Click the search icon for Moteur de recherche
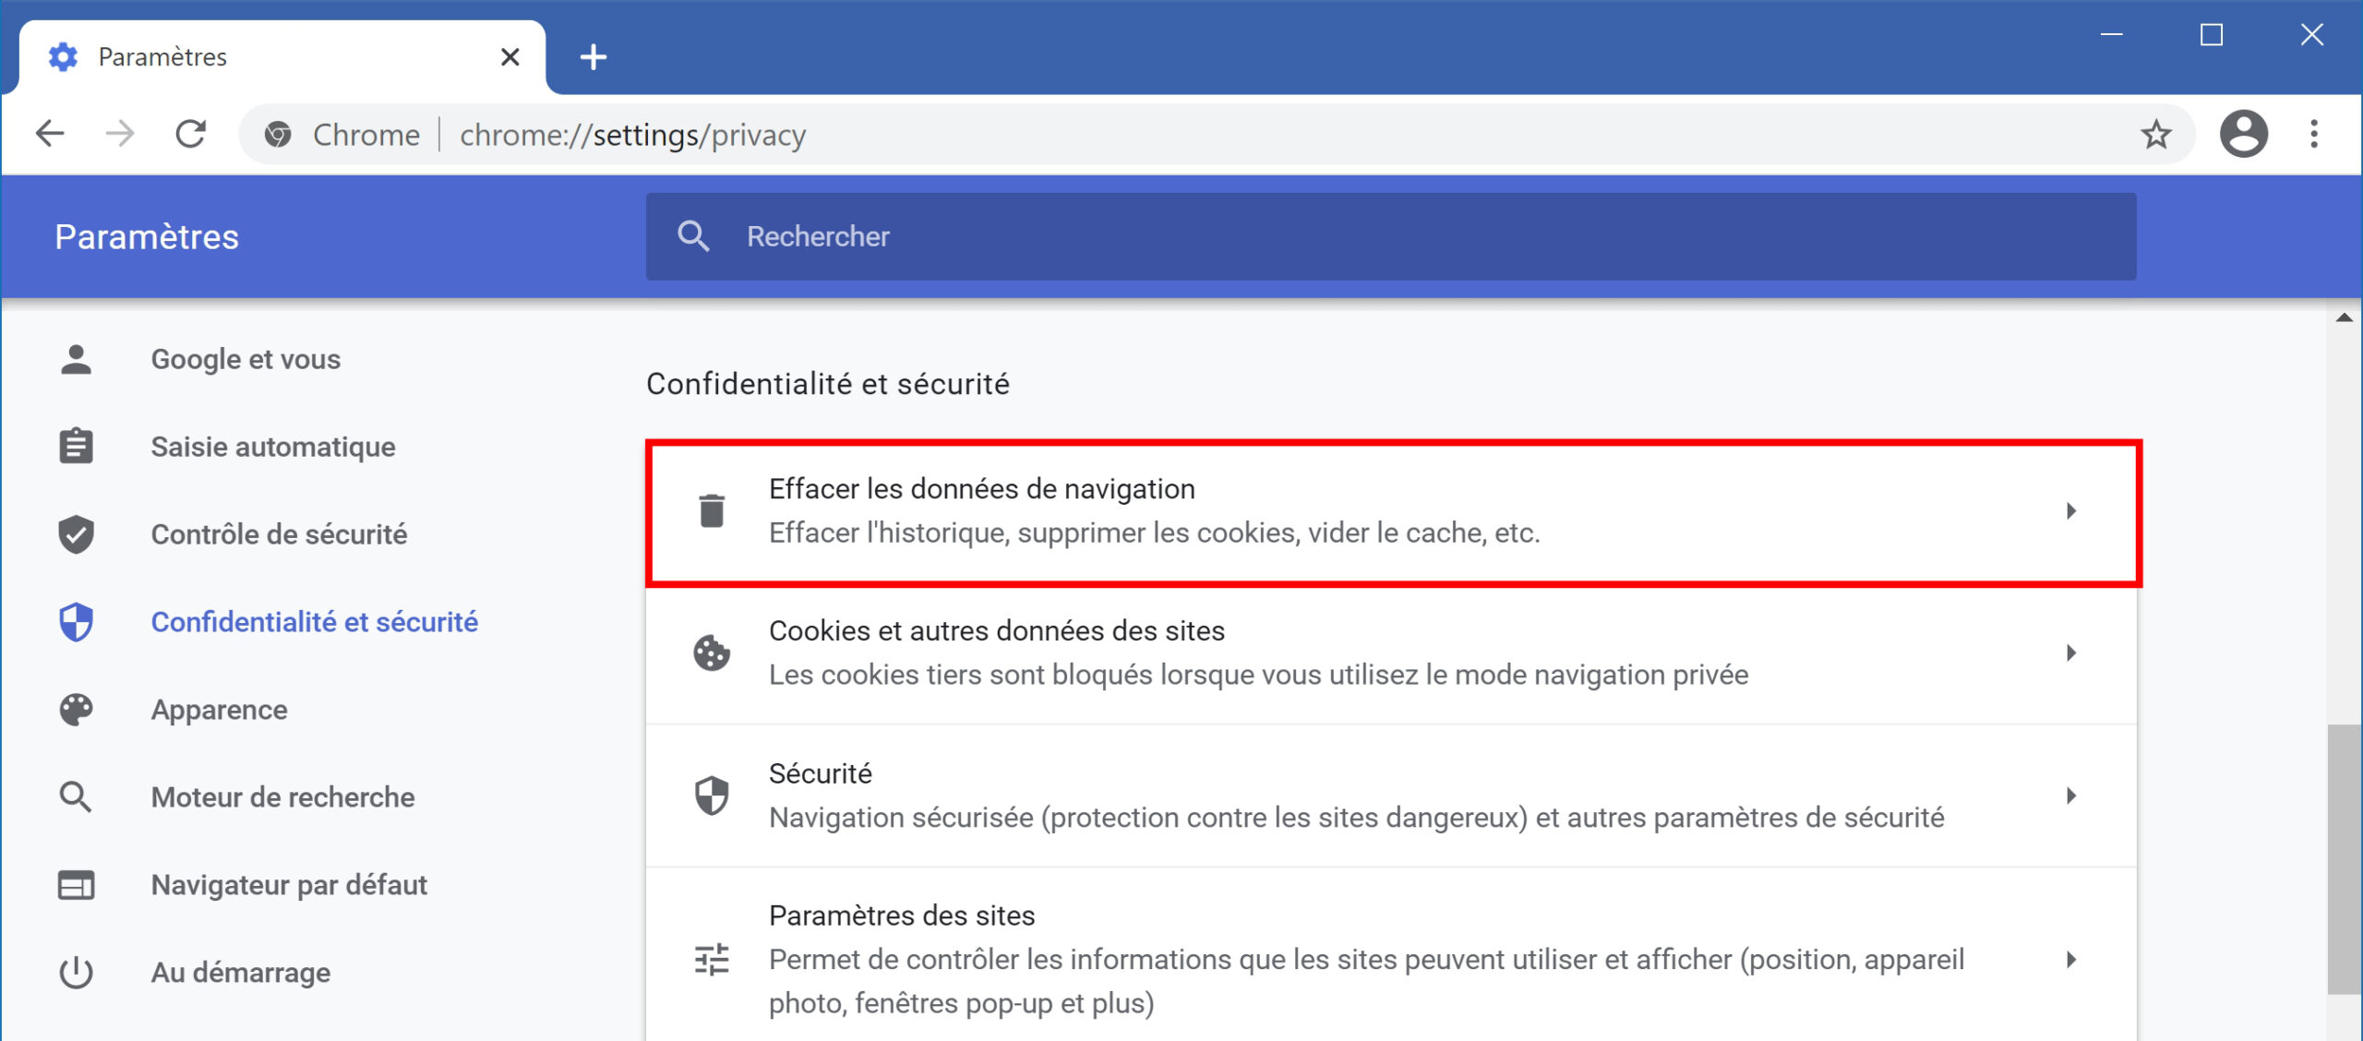The width and height of the screenshot is (2363, 1041). click(76, 796)
